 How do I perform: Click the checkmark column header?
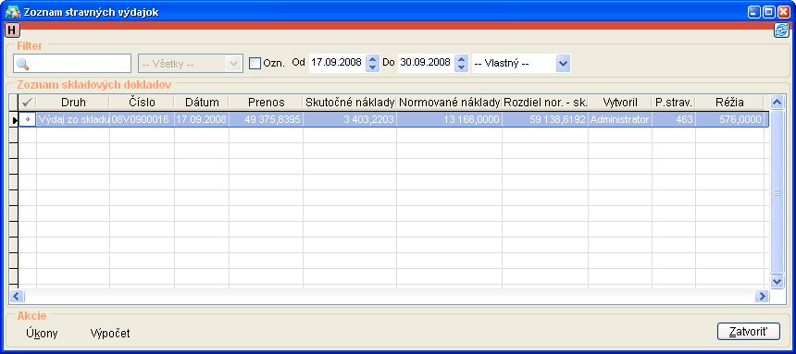(28, 102)
